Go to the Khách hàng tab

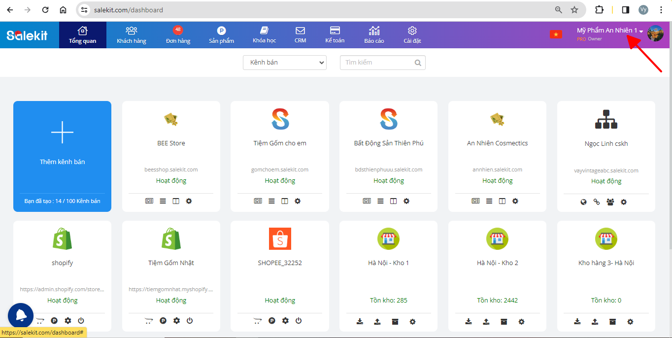(x=132, y=35)
